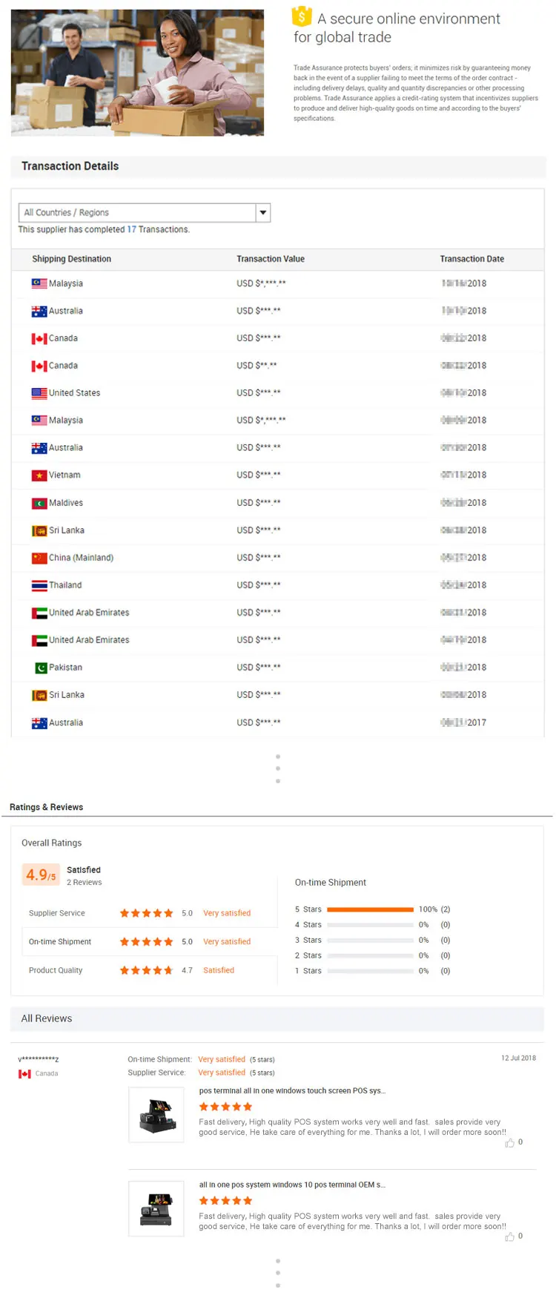Click the 4.9/5 overall rating score
The width and height of the screenshot is (556, 1307).
(41, 875)
